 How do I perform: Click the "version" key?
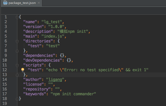34,27
